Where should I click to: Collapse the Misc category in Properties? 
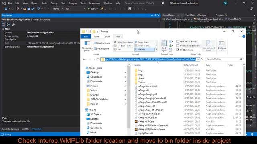3,29
